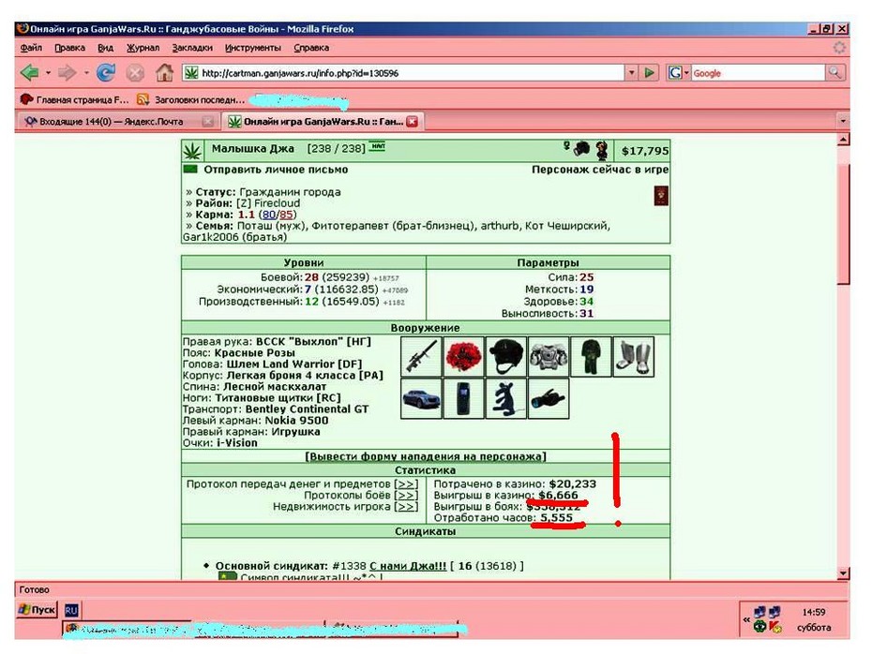872x654 pixels.
Task: Open the Журнал menu
Action: (x=143, y=48)
